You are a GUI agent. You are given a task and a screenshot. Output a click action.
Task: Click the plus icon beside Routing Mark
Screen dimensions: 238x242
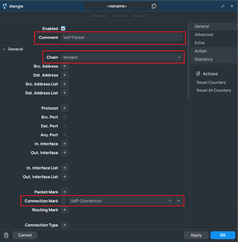pyautogui.click(x=65, y=210)
